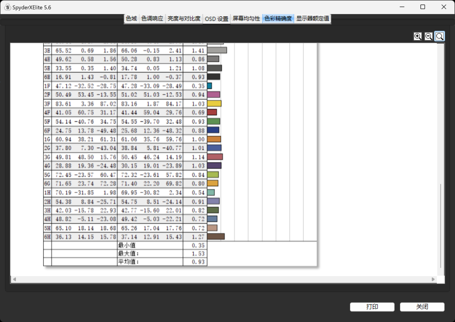Click the teal 1F color bar

210,86
